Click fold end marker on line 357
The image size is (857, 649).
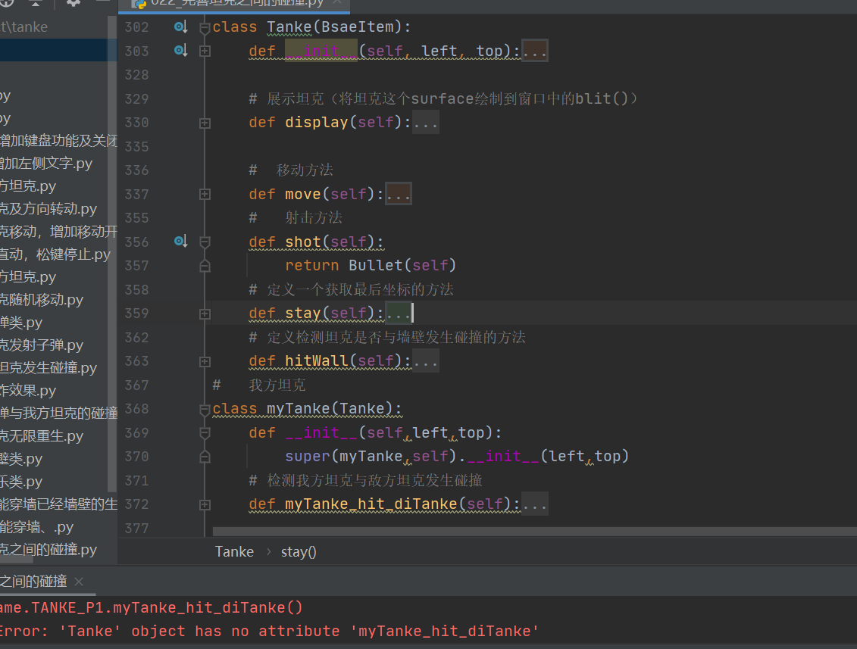click(x=205, y=266)
